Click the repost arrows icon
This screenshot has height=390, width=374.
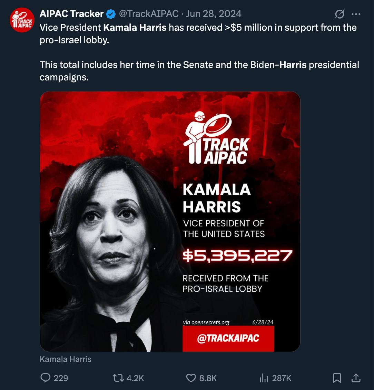(118, 378)
